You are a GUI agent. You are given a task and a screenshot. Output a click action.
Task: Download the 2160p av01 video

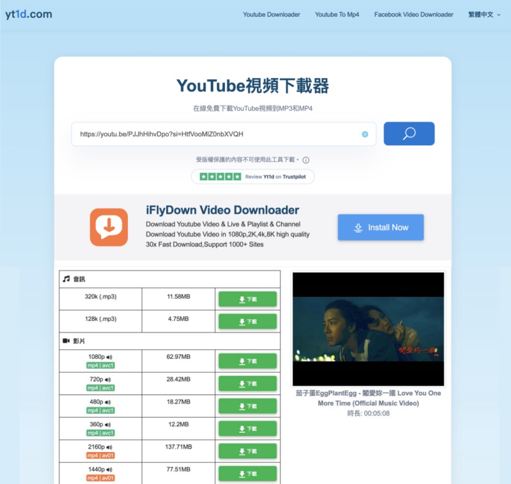(247, 451)
